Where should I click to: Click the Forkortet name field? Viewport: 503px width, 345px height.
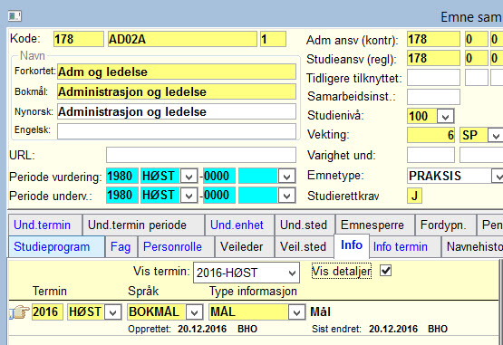[x=177, y=72]
